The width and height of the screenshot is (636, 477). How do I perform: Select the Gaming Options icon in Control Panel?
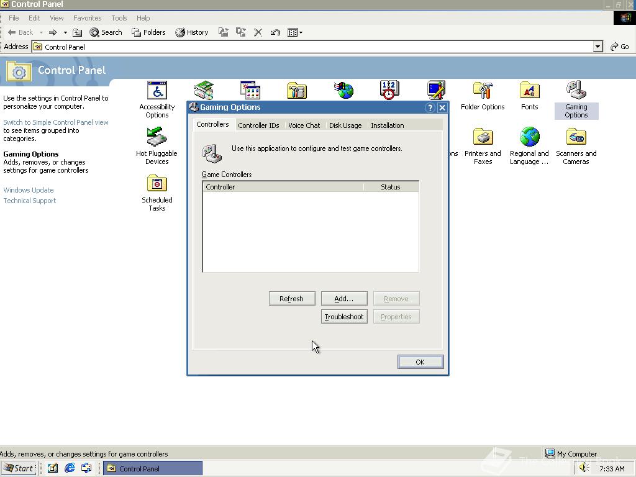[x=576, y=99]
